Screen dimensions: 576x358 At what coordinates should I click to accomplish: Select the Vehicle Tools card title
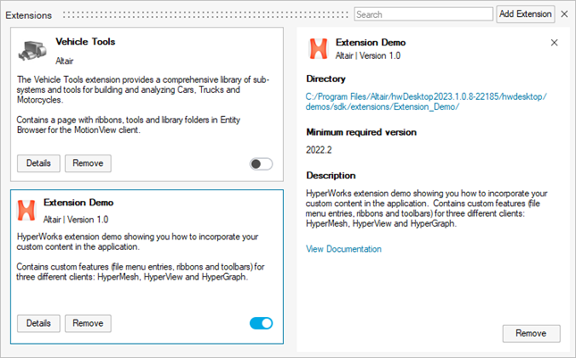point(85,42)
